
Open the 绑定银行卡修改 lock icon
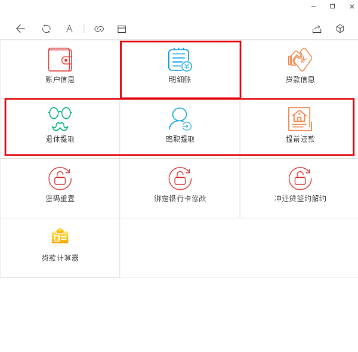point(180,178)
